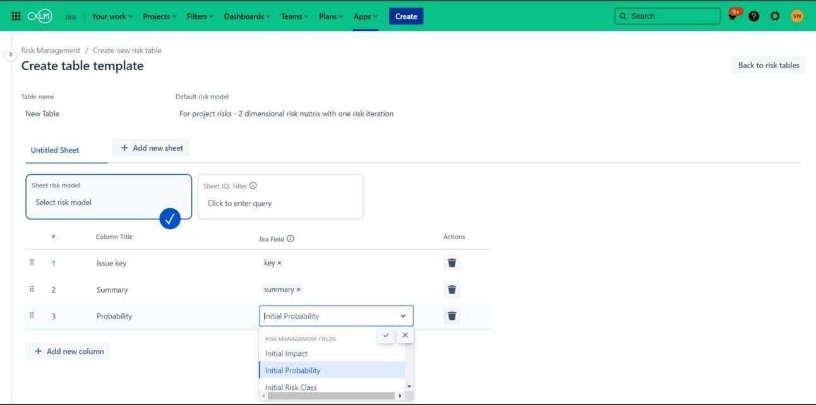Click the Jira home link
The height and width of the screenshot is (405, 816).
coord(70,17)
